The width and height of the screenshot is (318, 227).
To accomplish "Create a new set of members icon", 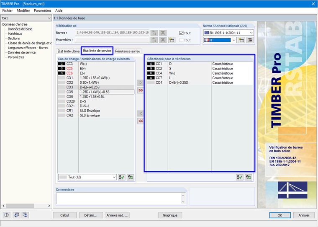I will coord(172,40).
